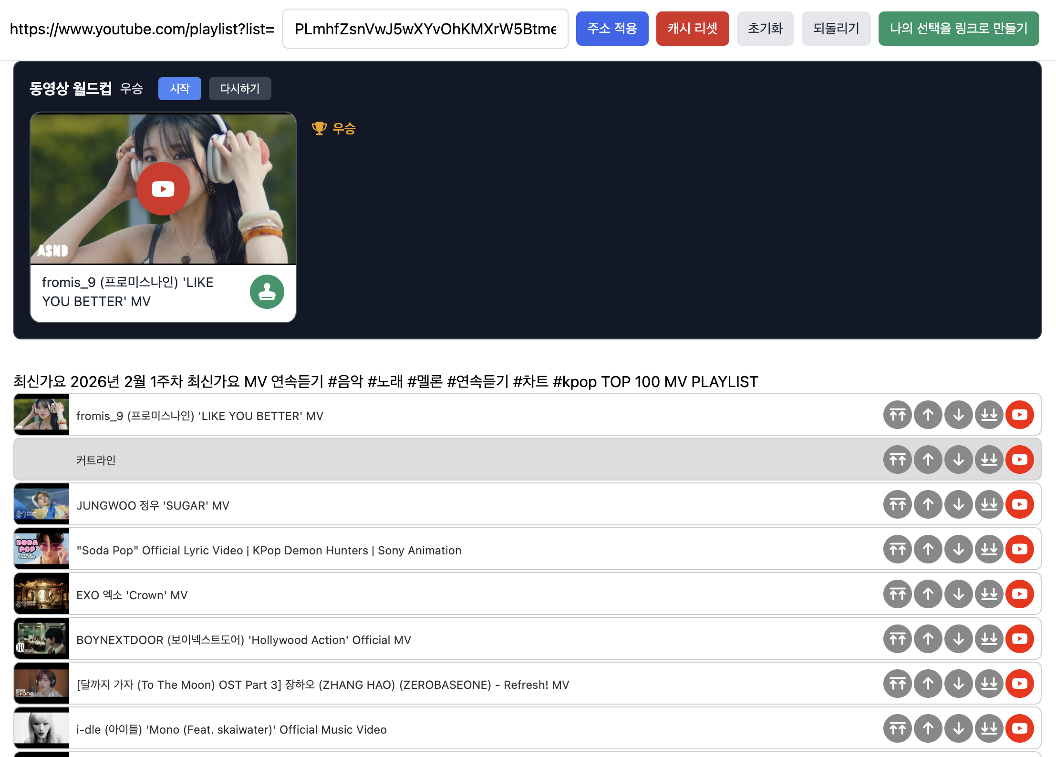Click the EXO 'Crown' MV thumbnail
Viewport: 1056px width, 757px height.
[41, 594]
